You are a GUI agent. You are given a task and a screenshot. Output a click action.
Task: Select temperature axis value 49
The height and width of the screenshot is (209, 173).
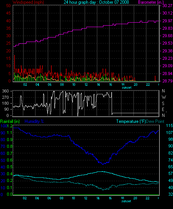coord(171,180)
